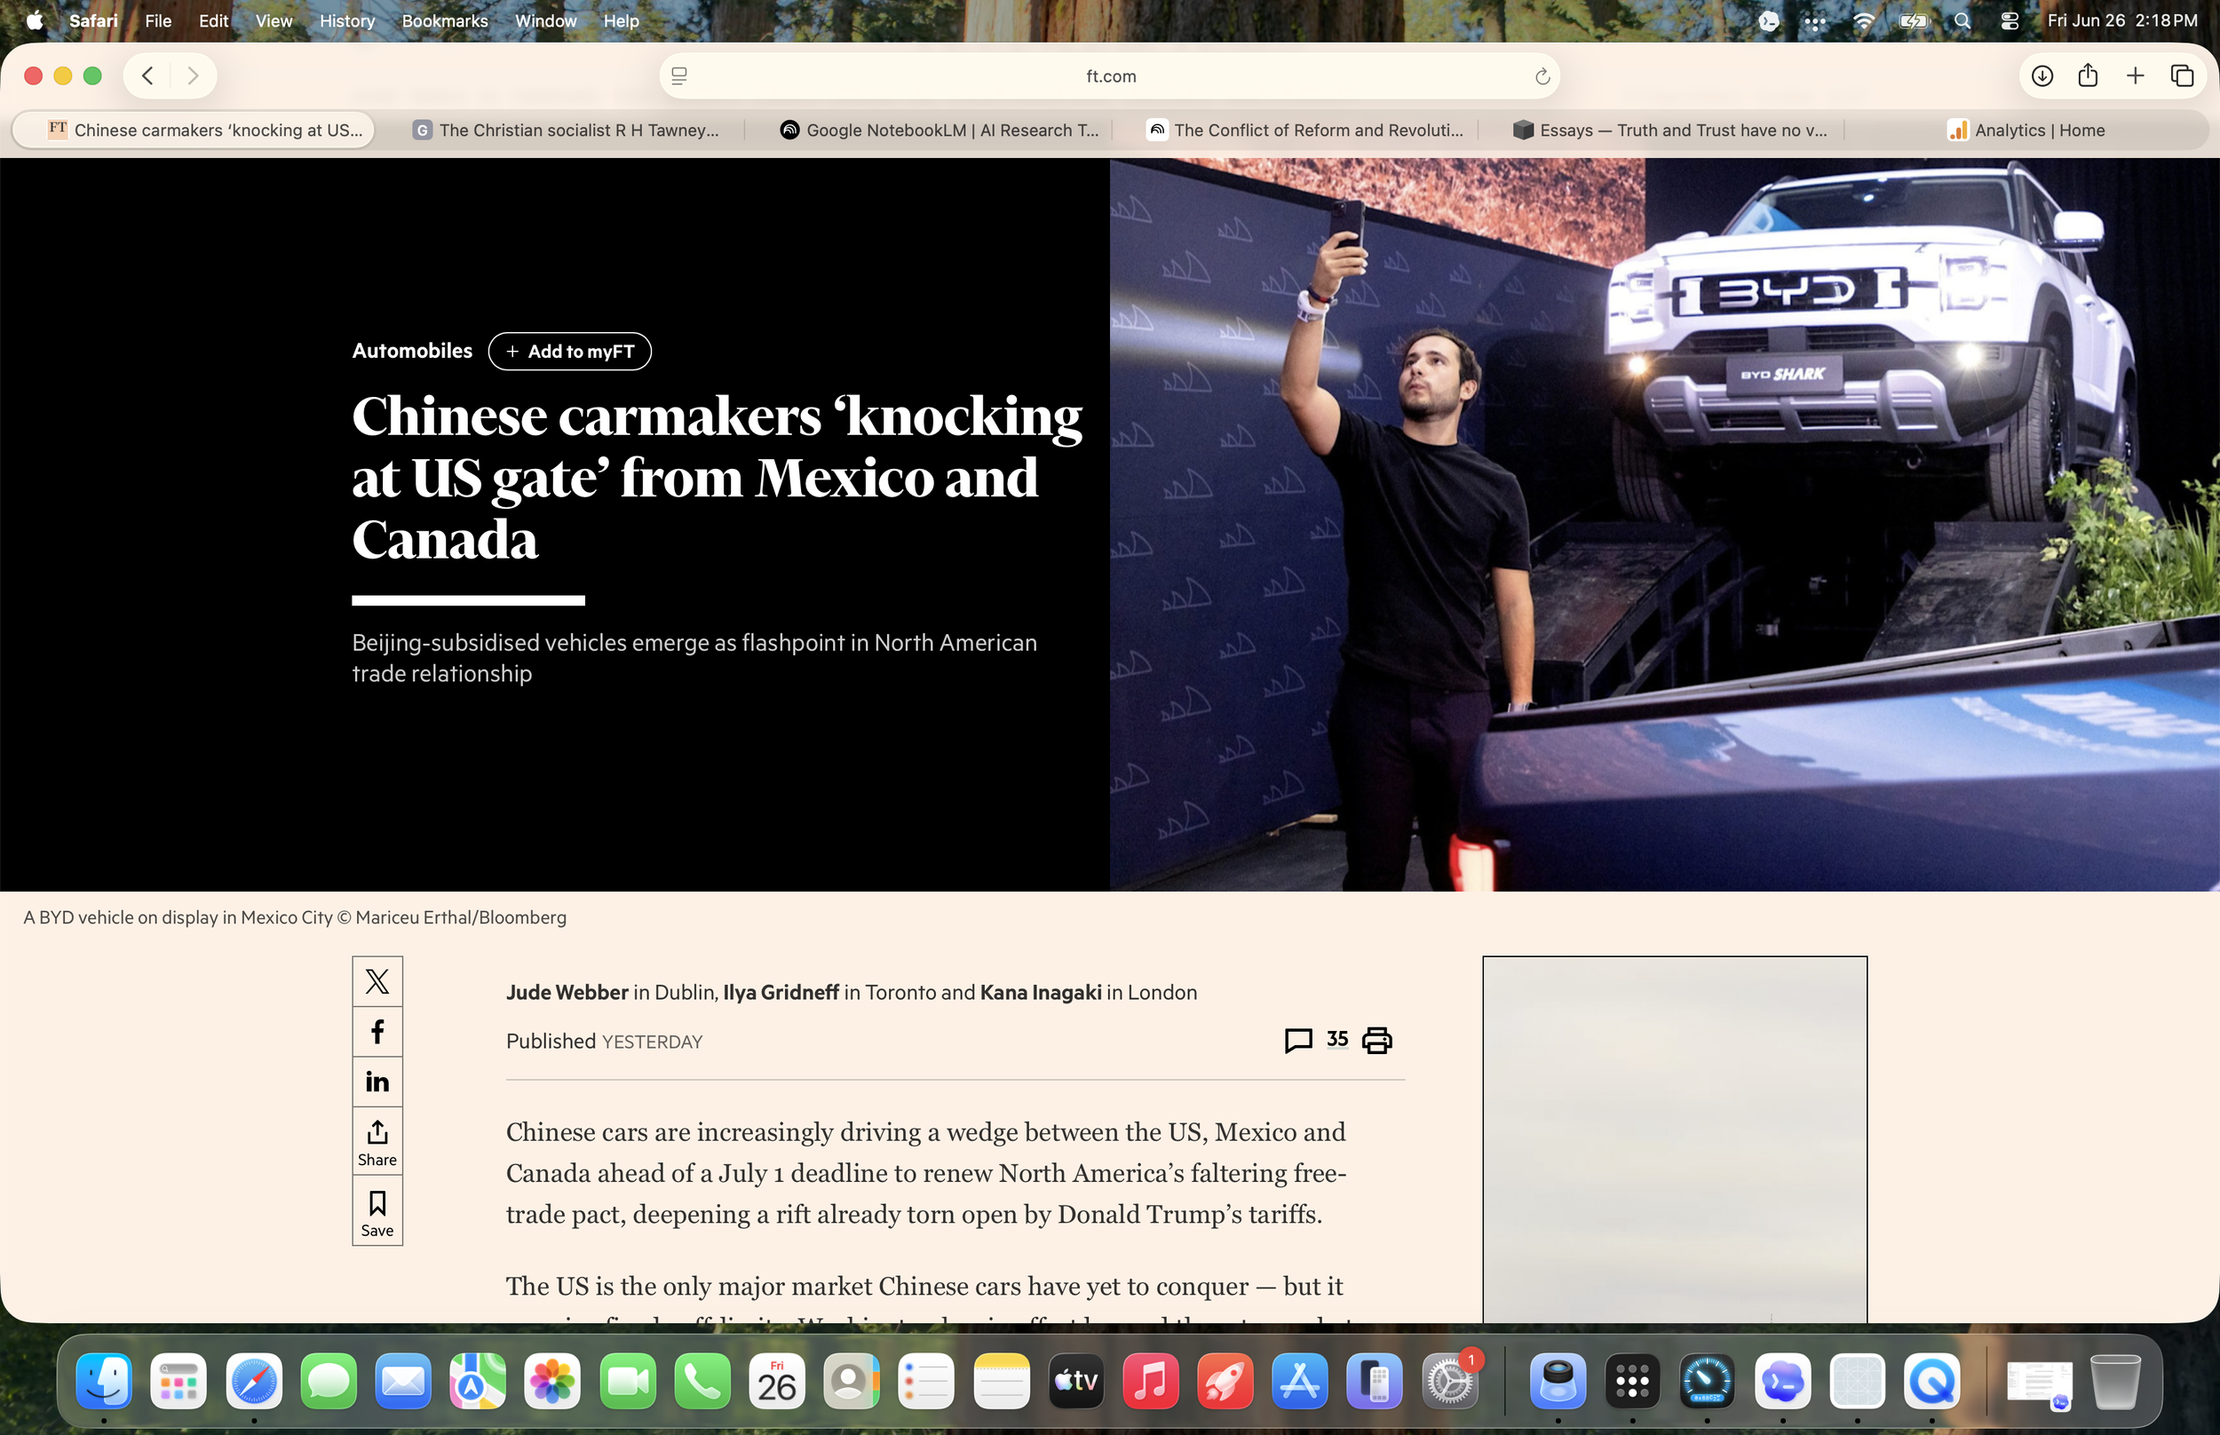
Task: Open Notes from the Dock
Action: [1002, 1380]
